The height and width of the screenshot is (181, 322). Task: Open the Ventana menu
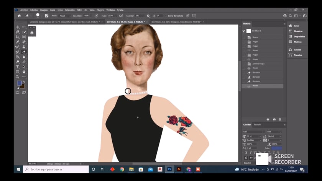pos(110,10)
